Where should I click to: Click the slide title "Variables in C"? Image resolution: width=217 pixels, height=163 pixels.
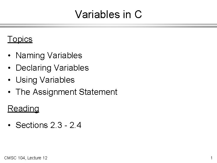pos(108,14)
